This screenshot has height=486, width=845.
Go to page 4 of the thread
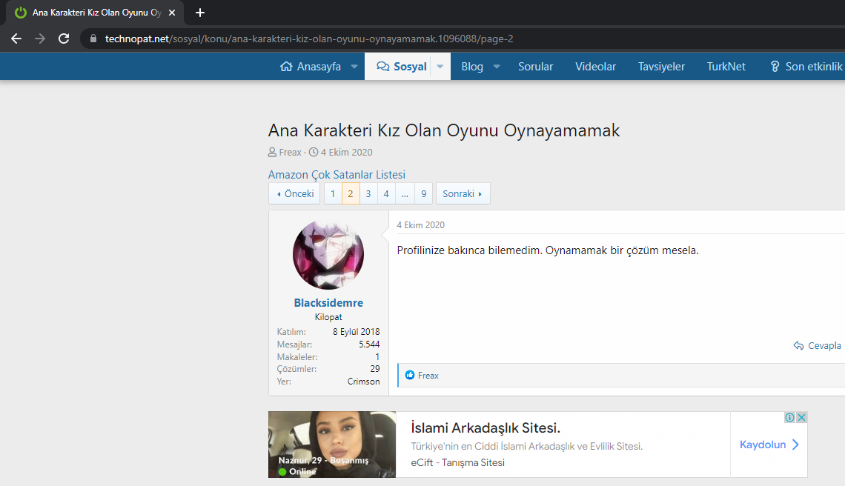(386, 193)
